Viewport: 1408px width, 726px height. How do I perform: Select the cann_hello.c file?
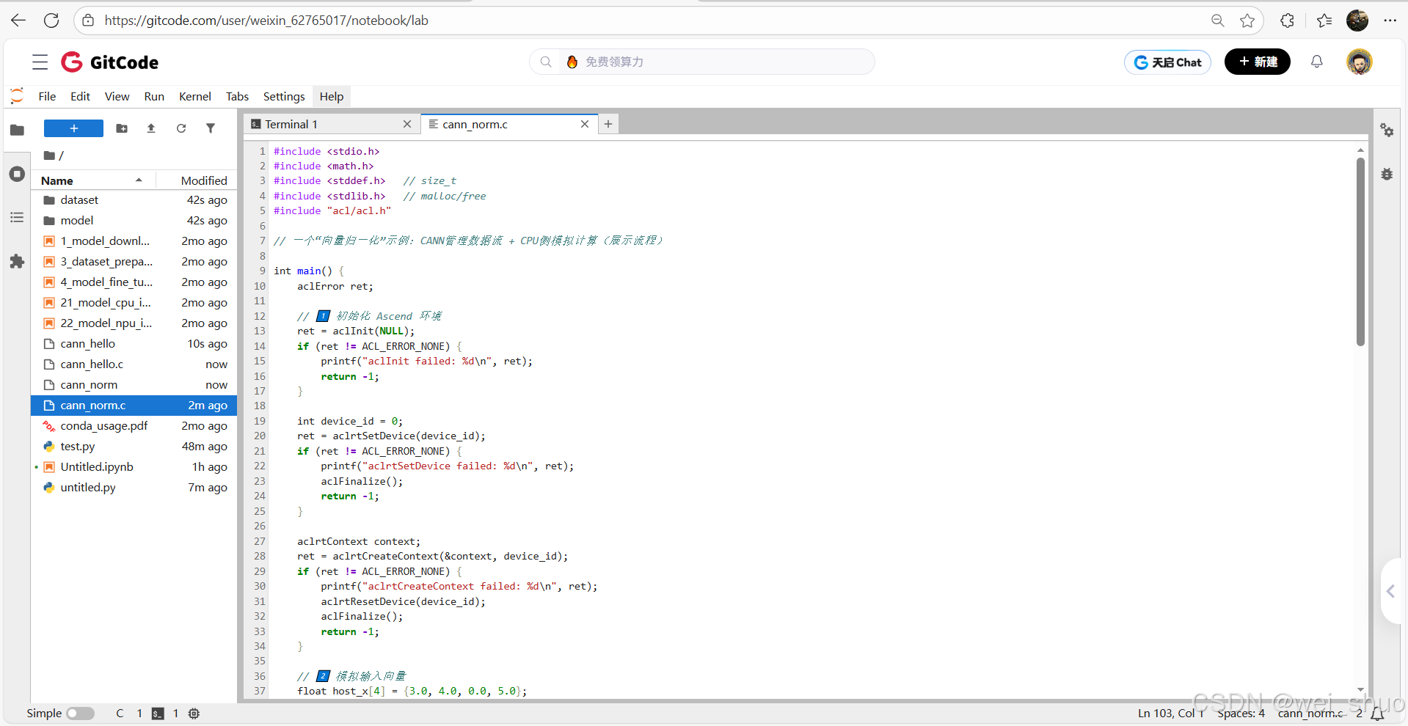[134, 364]
